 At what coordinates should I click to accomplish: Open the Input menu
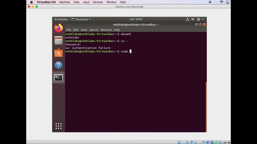coord(86,2)
